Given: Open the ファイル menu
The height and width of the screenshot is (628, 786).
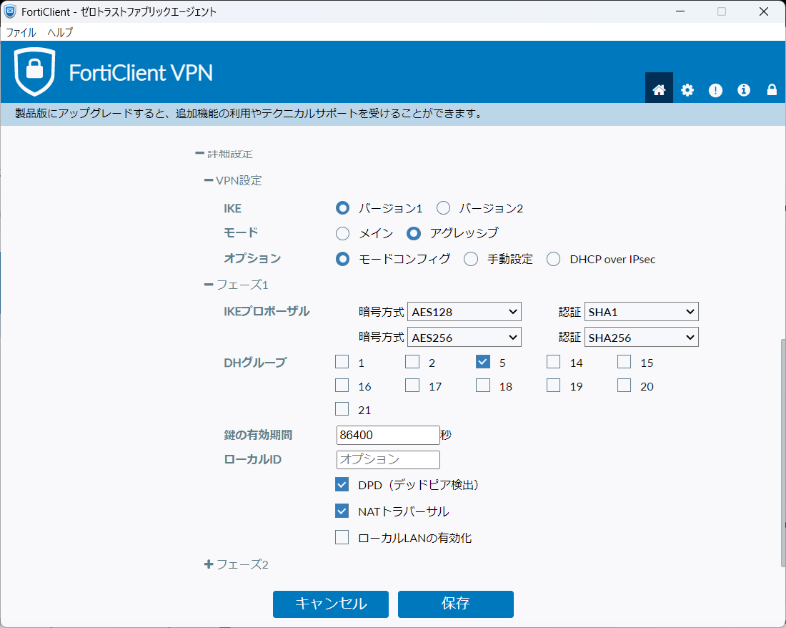Looking at the screenshot, I should coord(21,33).
